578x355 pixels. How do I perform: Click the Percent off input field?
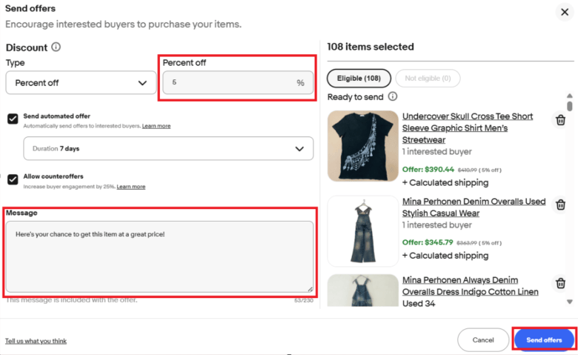coord(230,83)
